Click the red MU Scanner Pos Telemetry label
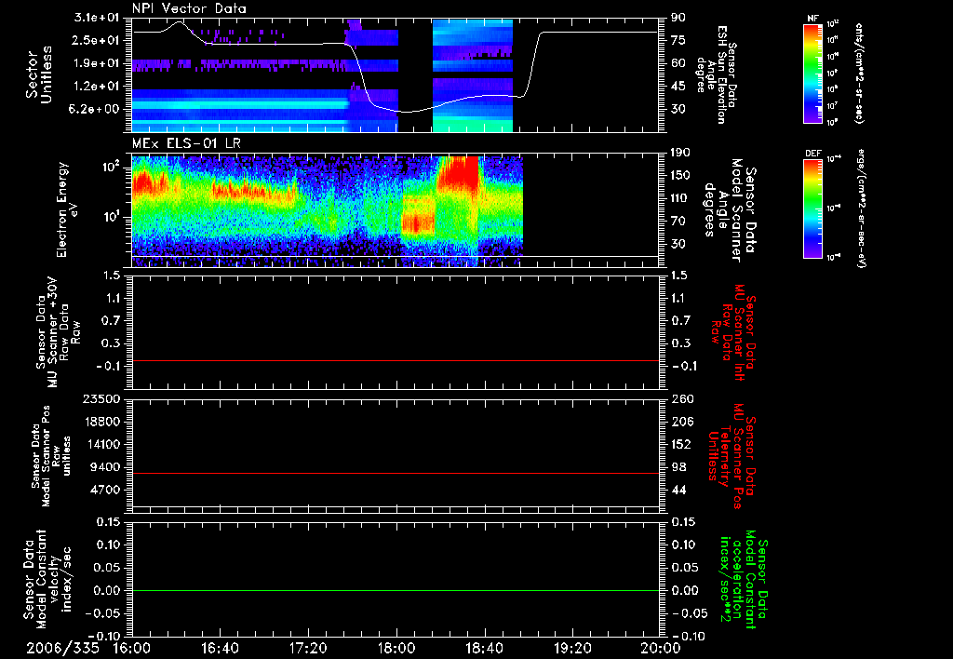 732,456
